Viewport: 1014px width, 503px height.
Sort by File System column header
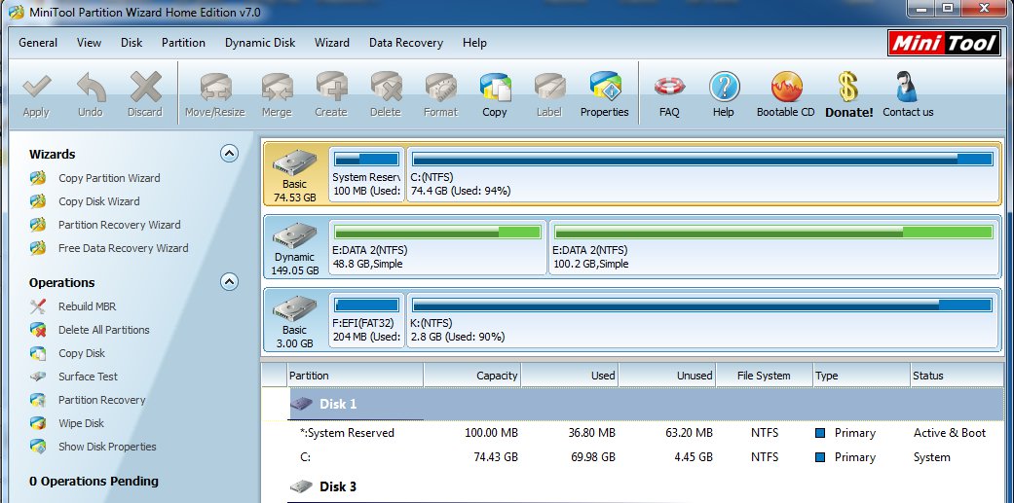(x=764, y=376)
